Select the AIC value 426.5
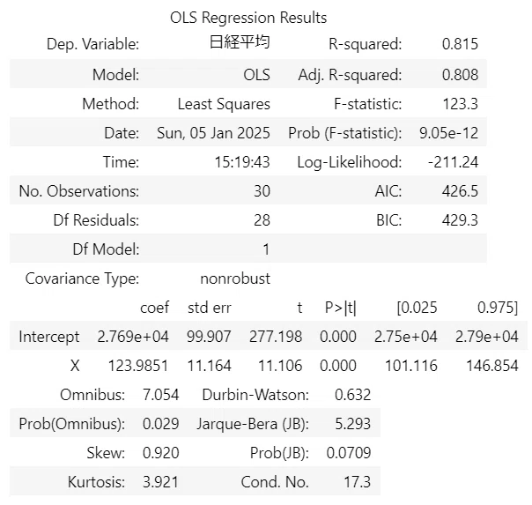 pyautogui.click(x=460, y=191)
